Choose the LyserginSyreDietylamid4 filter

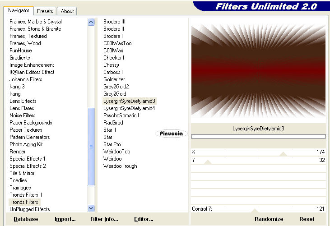pos(129,108)
